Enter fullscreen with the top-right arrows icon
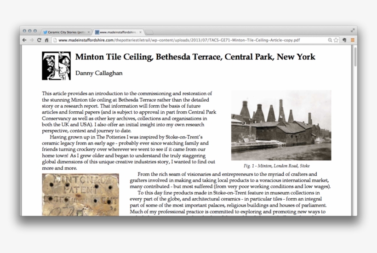This screenshot has width=377, height=253. click(x=353, y=30)
